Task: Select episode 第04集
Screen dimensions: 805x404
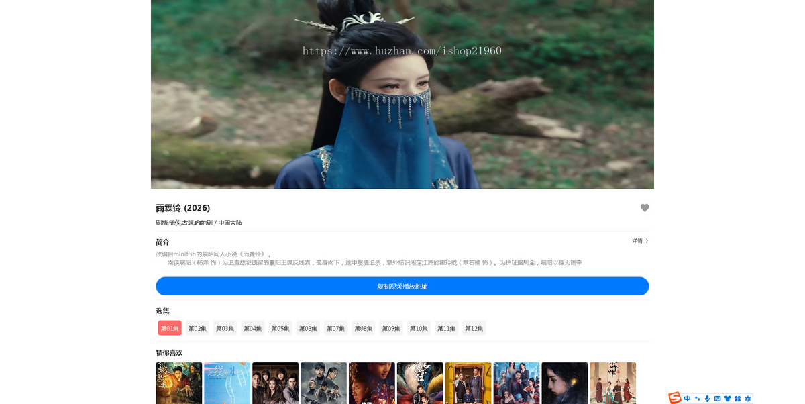Action: [x=253, y=328]
